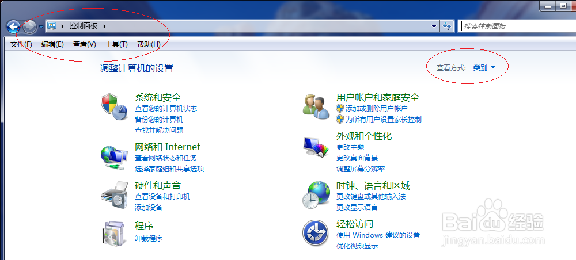The image size is (576, 260).
Task: Open 程序 category heading
Action: coord(144,225)
